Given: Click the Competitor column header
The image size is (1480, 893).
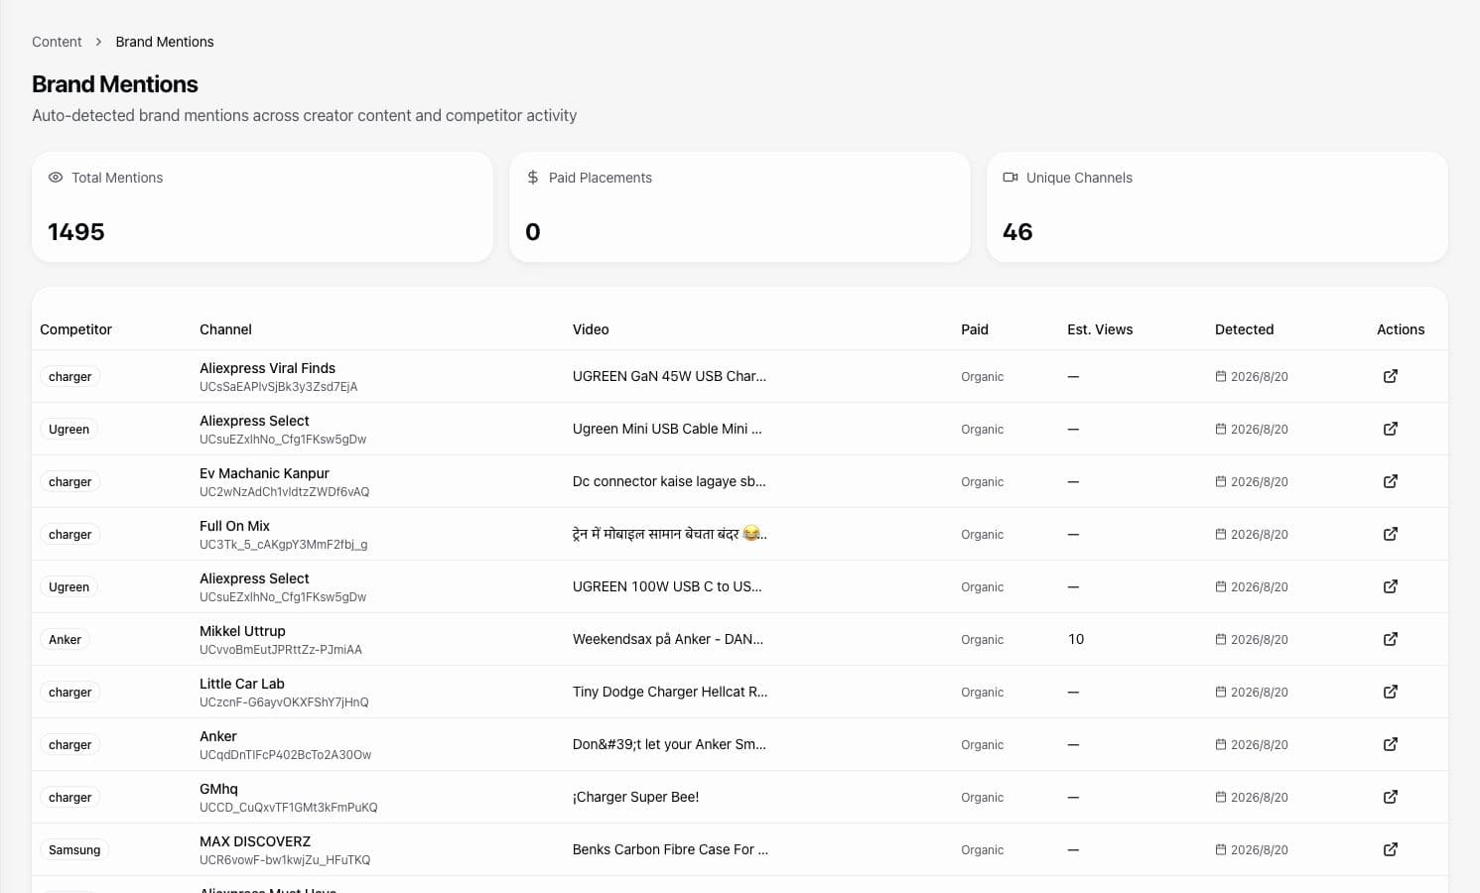Looking at the screenshot, I should coord(75,329).
